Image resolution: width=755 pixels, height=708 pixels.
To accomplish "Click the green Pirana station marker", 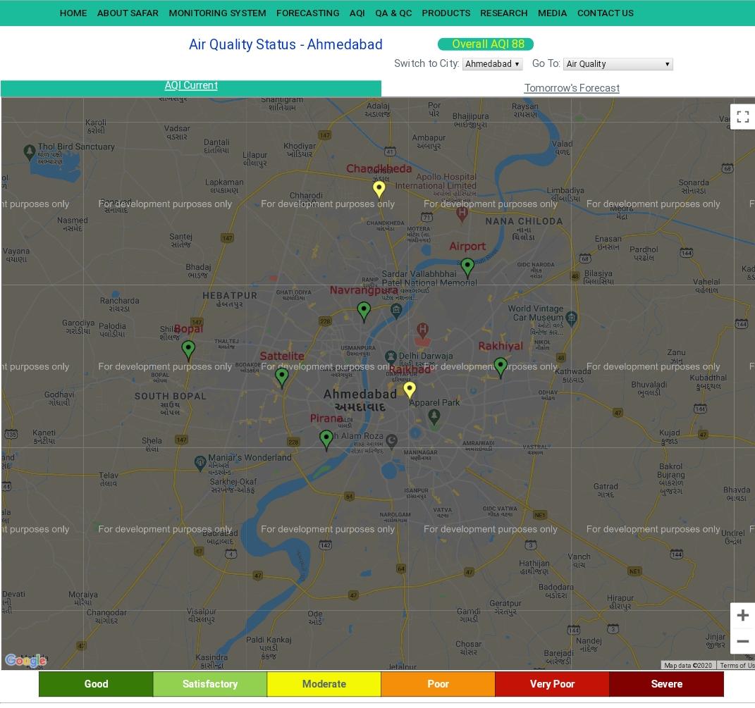I will click(x=326, y=439).
